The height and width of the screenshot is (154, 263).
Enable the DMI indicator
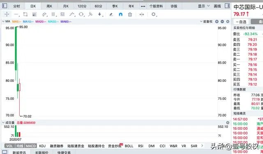pos(152,146)
